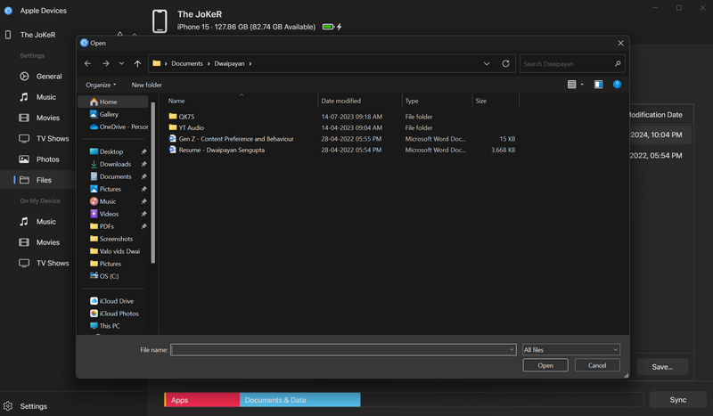Open the All files type dropdown

tap(571, 350)
